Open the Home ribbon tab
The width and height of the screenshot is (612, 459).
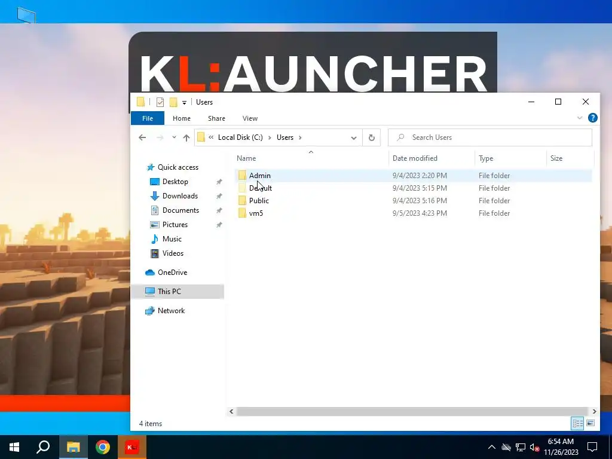pyautogui.click(x=182, y=118)
